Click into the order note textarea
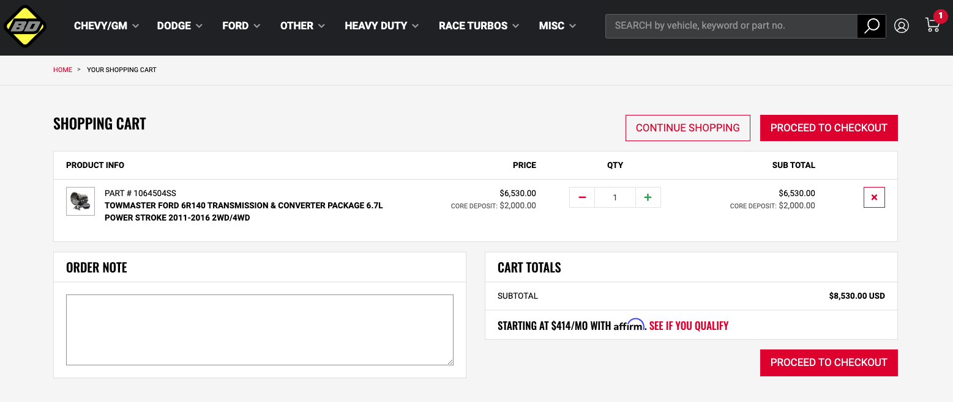953x402 pixels. point(260,330)
